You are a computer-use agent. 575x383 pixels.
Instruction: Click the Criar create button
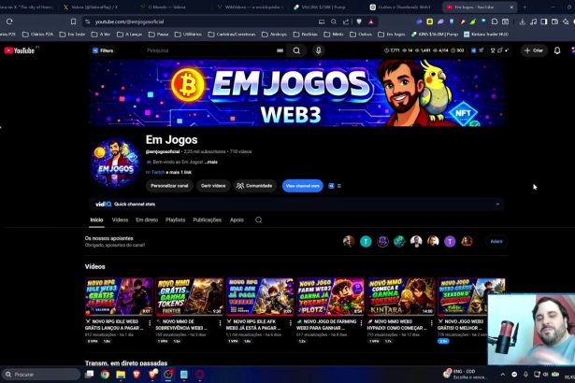click(x=534, y=50)
